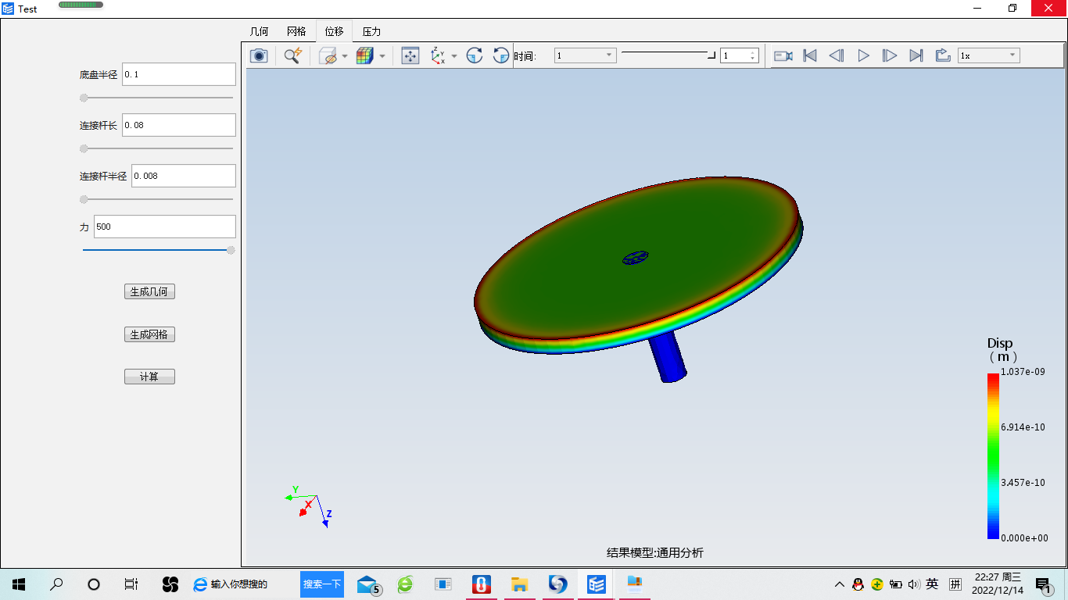
Task: Step forward one frame
Action: 890,55
